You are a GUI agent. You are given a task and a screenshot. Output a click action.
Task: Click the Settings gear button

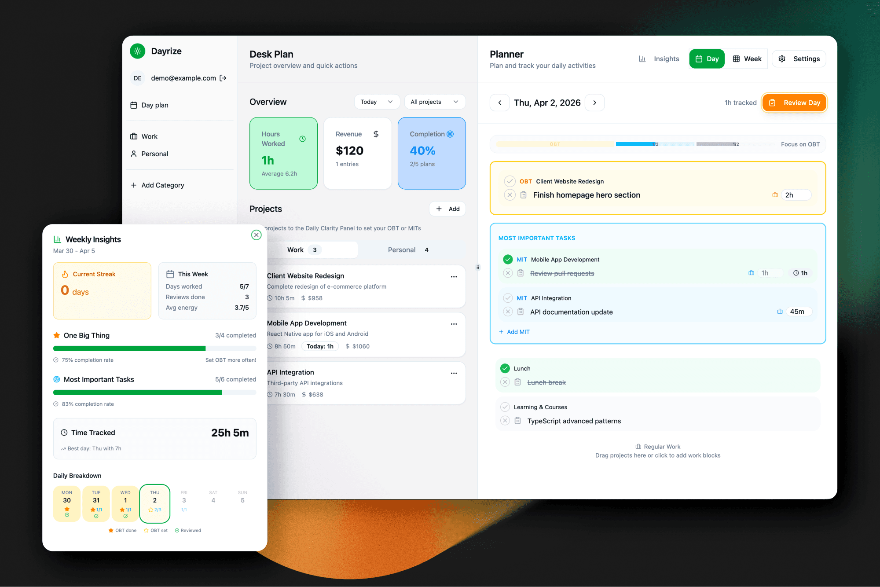(x=799, y=59)
